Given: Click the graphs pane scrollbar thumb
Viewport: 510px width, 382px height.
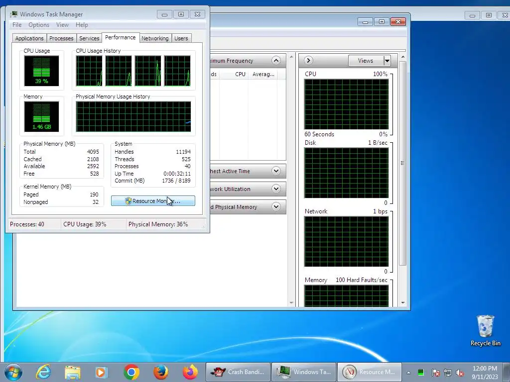Looking at the screenshot, I should 402,163.
